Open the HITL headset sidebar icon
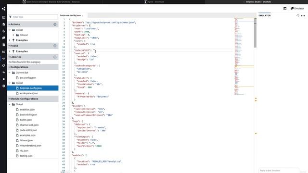Screen dimensions: 308x173 pyautogui.click(x=3, y=65)
